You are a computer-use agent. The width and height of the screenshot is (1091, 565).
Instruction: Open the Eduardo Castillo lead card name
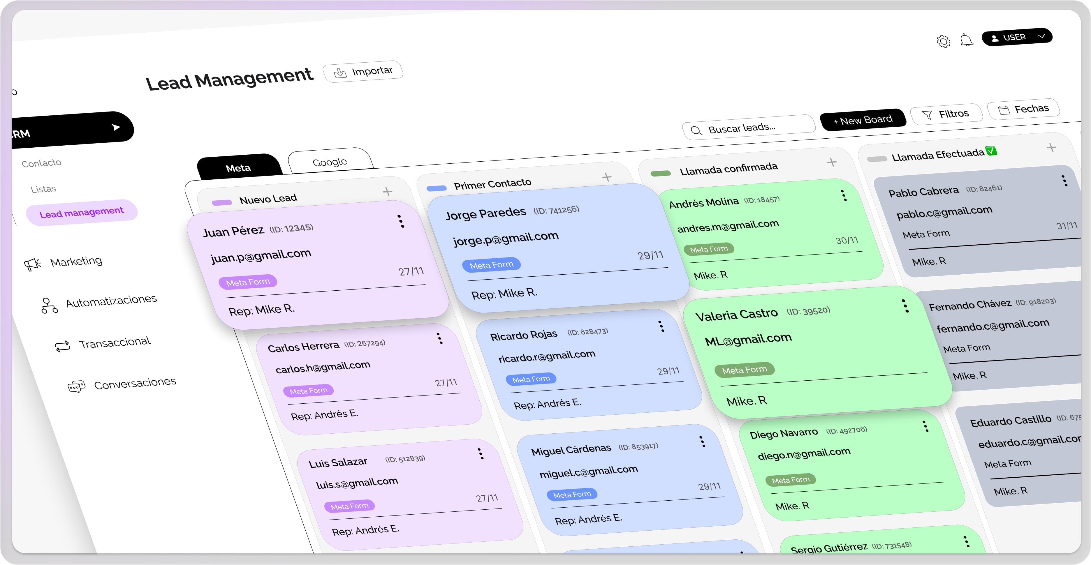click(x=1011, y=421)
